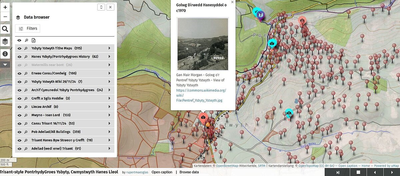The height and width of the screenshot is (176, 400).
Task: Zoom to Hanes Ysbyty/Pontrhydygroes History layer
Action: tap(26, 56)
